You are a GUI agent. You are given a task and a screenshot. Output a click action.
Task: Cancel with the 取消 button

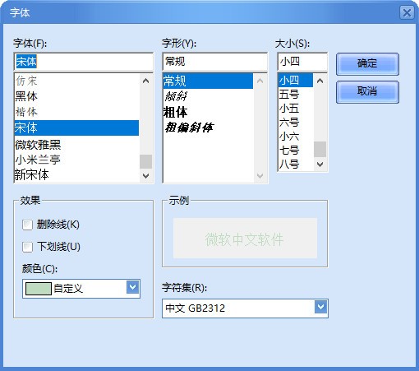[x=367, y=91]
